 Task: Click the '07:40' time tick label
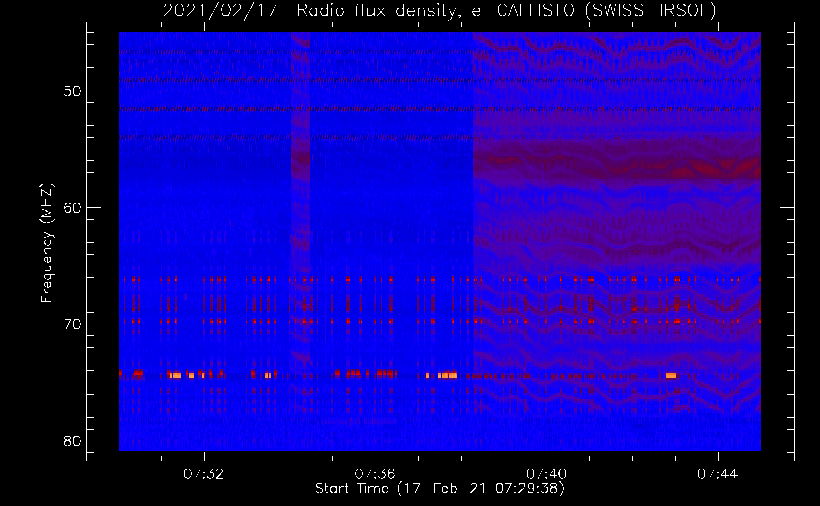[546, 474]
